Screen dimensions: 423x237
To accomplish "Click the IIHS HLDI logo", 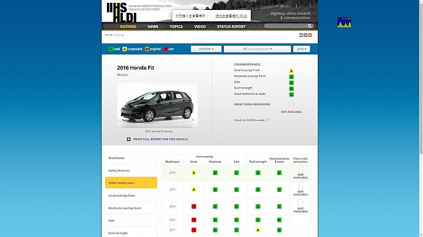I will [x=122, y=12].
